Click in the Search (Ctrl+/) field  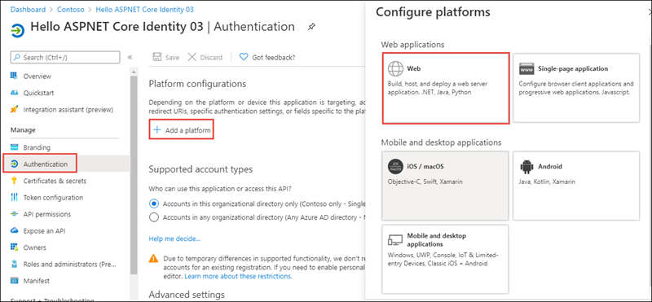65,57
